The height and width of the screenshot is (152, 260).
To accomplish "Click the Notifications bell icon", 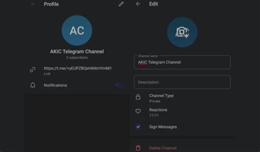I will (x=33, y=86).
